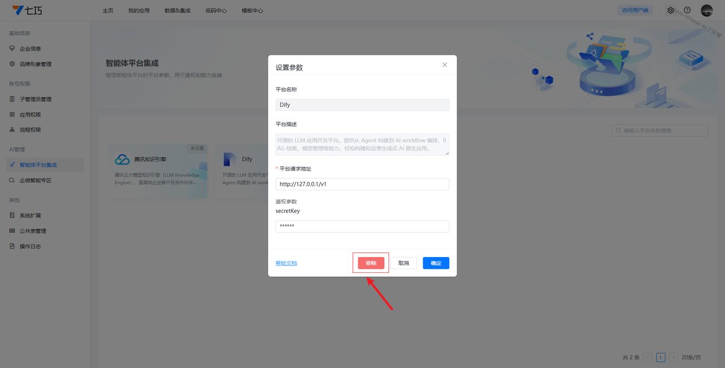Close the 设置参数 dialog with X
725x368 pixels.
coord(445,65)
